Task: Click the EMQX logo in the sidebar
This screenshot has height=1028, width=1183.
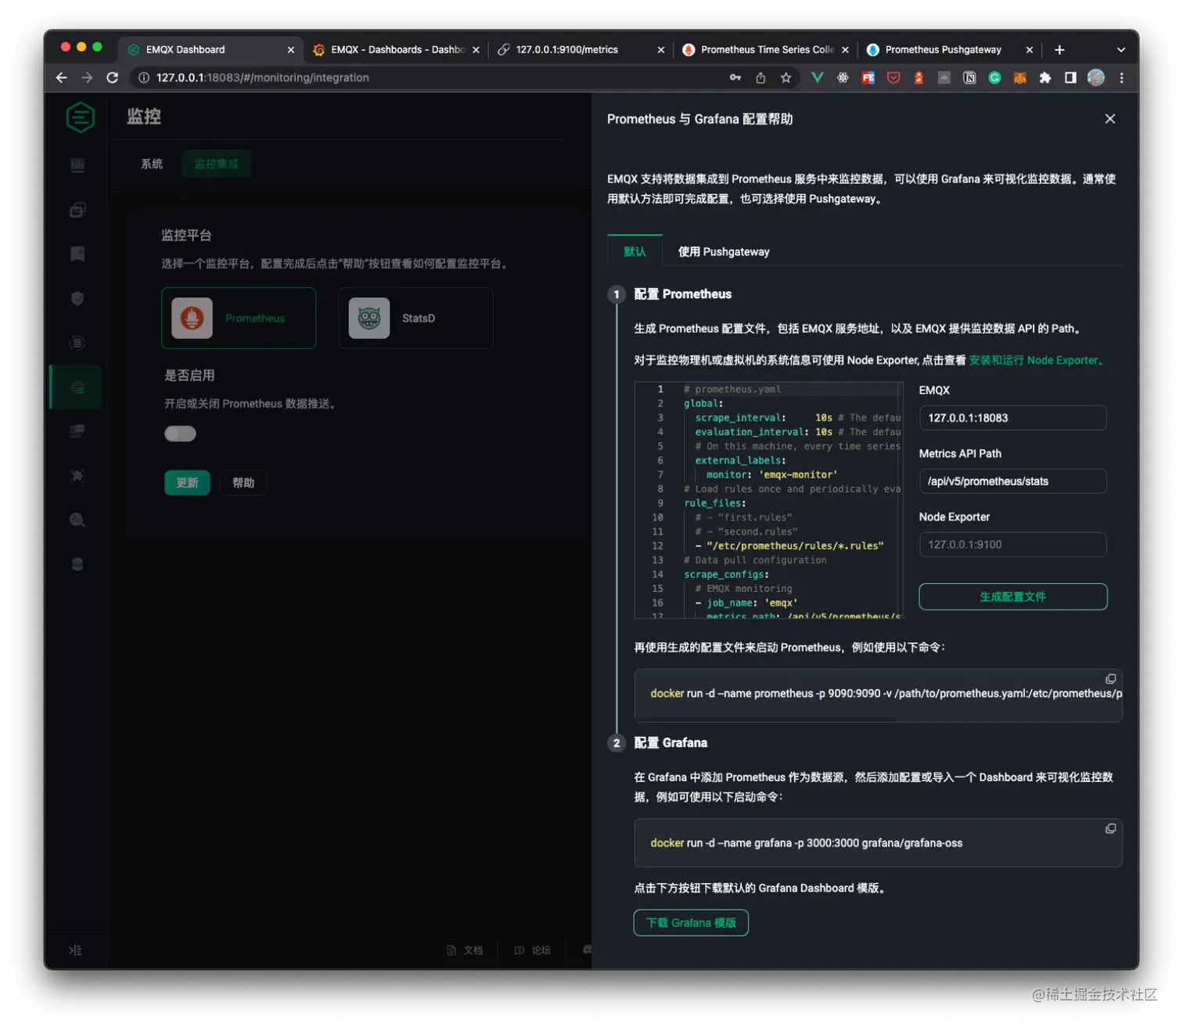Action: pyautogui.click(x=79, y=117)
